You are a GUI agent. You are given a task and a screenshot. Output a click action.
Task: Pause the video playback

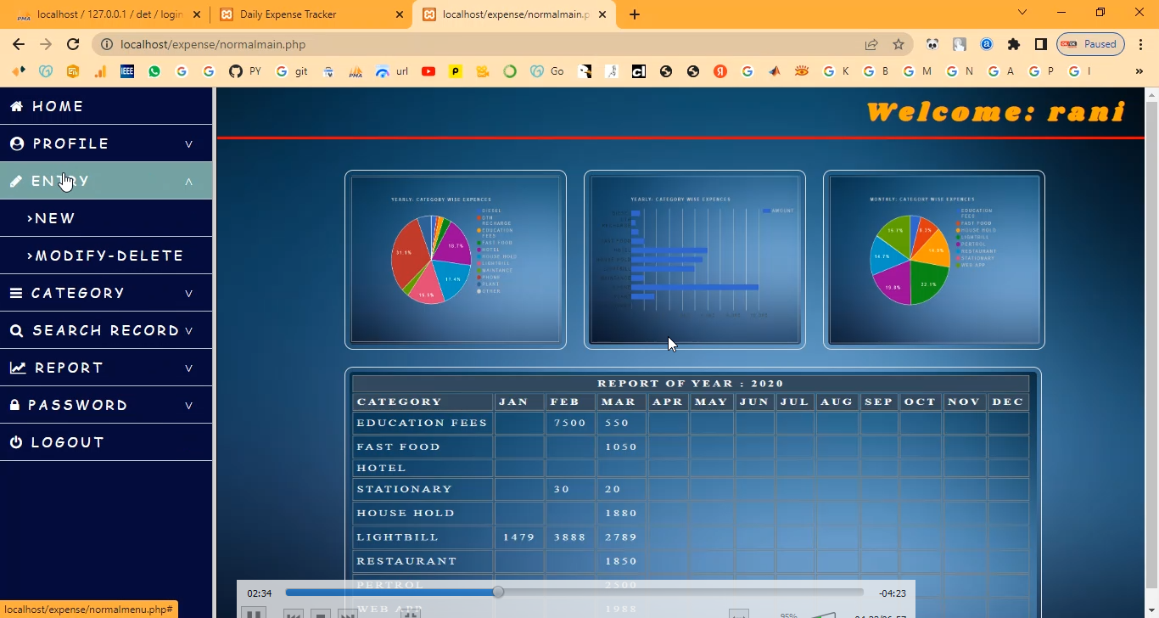click(x=254, y=613)
